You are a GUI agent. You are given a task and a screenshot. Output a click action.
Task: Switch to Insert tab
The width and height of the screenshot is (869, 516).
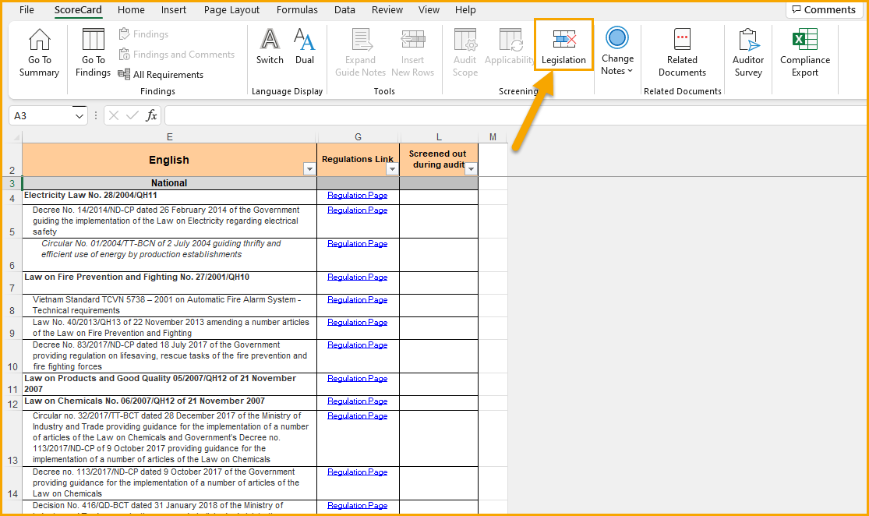click(174, 9)
